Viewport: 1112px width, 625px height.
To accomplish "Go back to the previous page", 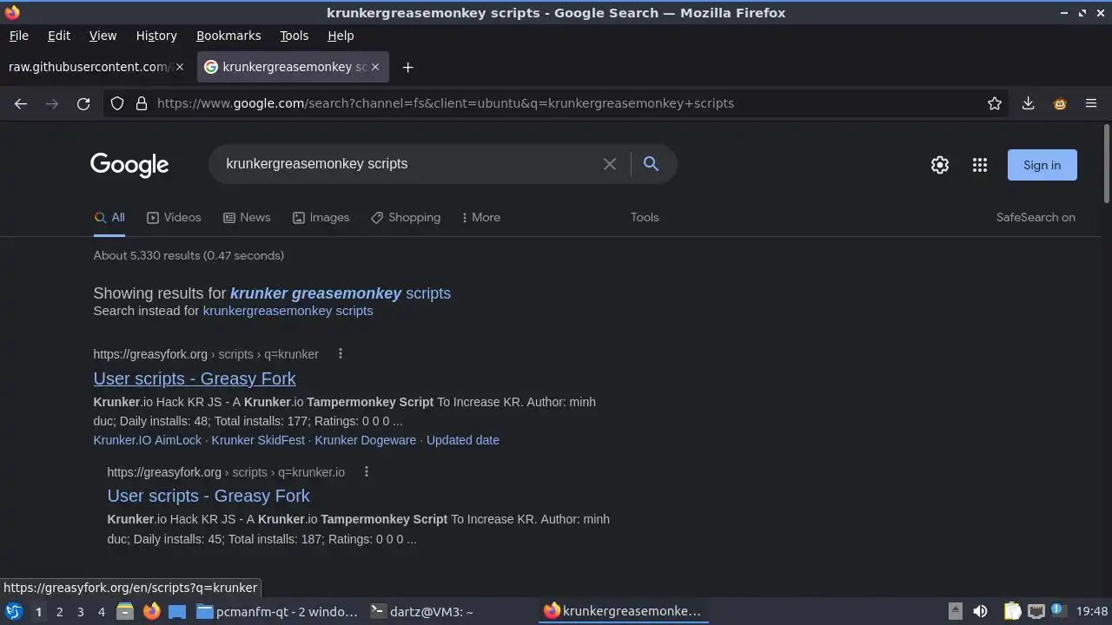I will 21,103.
